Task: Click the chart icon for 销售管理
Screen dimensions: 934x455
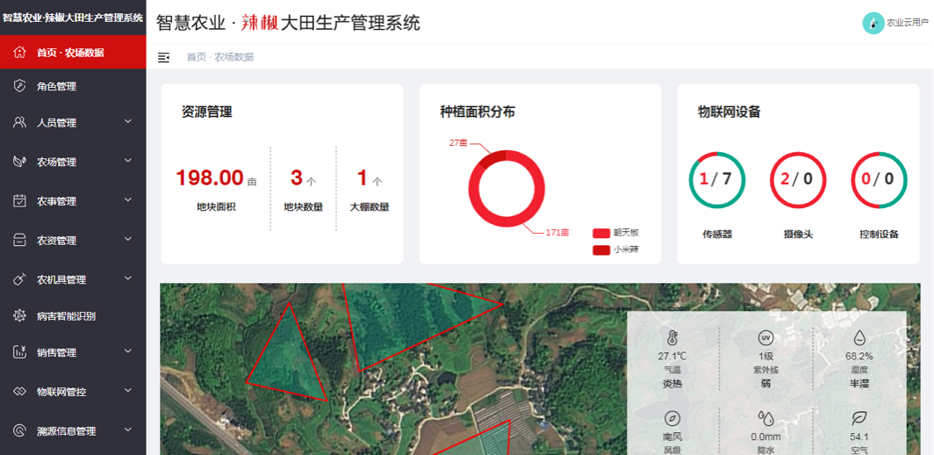Action: coord(19,352)
